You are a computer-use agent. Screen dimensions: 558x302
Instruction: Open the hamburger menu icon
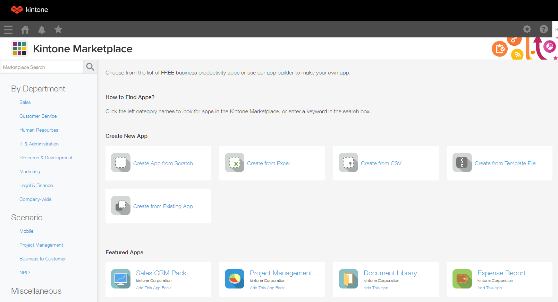8,29
